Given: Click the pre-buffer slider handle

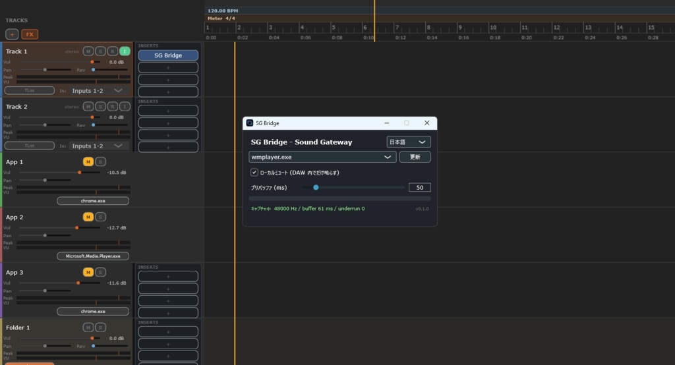Looking at the screenshot, I should 316,187.
